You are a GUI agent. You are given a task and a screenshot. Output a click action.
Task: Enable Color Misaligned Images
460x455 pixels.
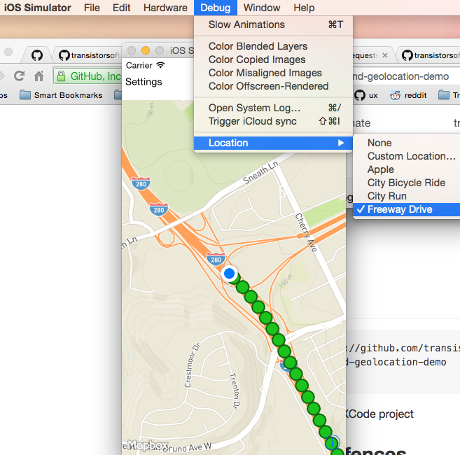pos(273,73)
